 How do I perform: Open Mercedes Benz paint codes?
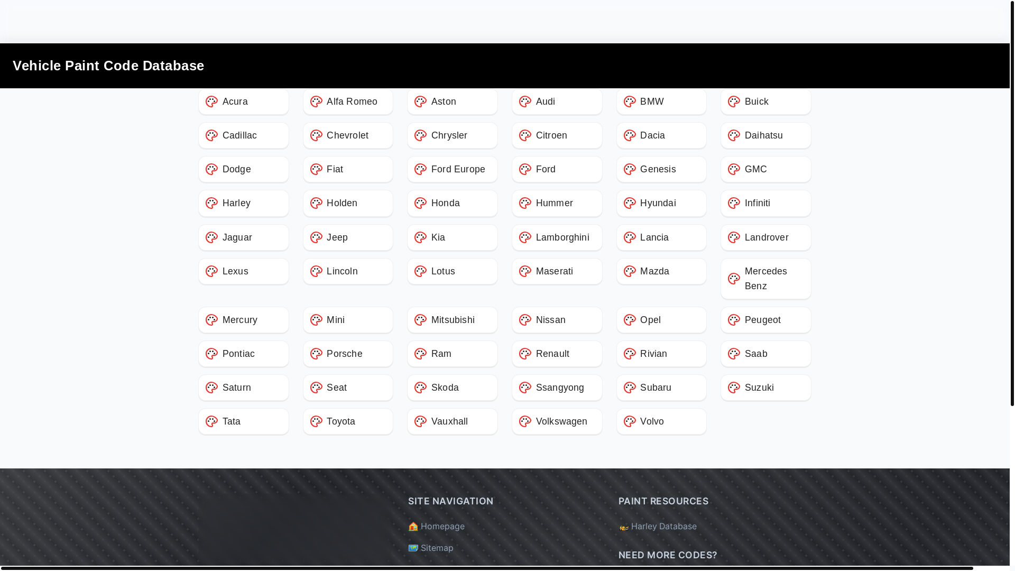(766, 279)
